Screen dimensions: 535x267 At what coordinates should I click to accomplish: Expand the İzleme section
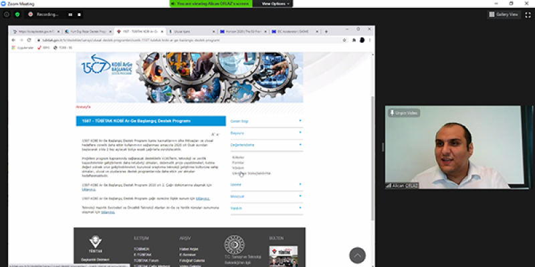click(x=266, y=185)
